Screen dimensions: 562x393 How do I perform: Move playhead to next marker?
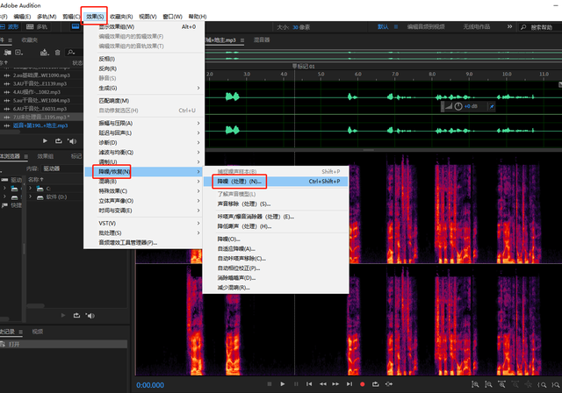(349, 383)
